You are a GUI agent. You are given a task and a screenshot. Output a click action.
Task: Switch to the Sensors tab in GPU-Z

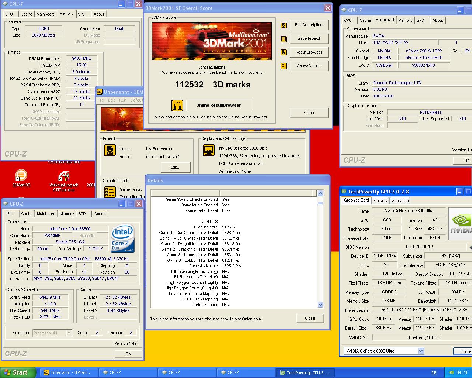[x=380, y=201]
